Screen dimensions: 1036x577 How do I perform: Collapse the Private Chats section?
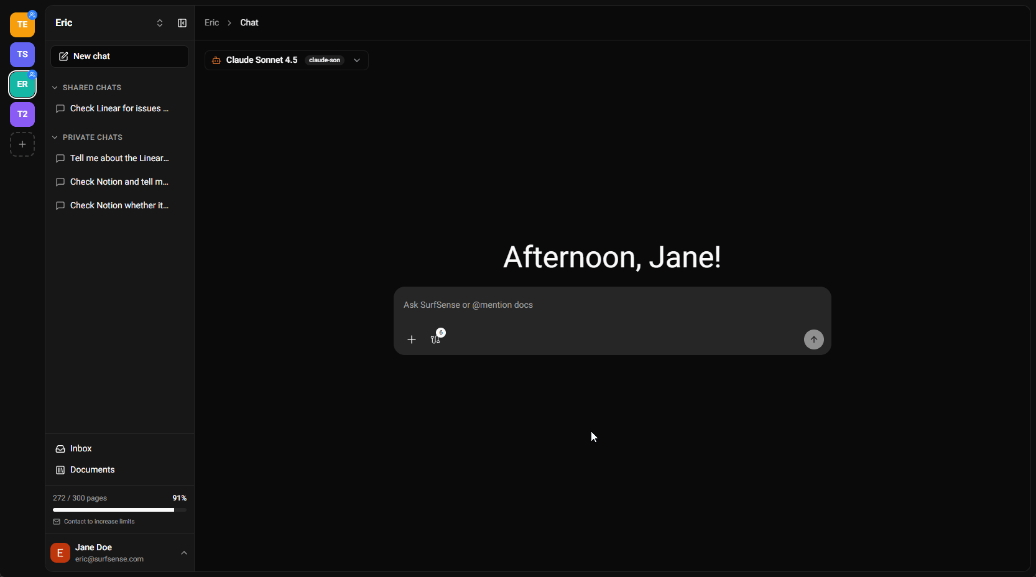pyautogui.click(x=55, y=137)
